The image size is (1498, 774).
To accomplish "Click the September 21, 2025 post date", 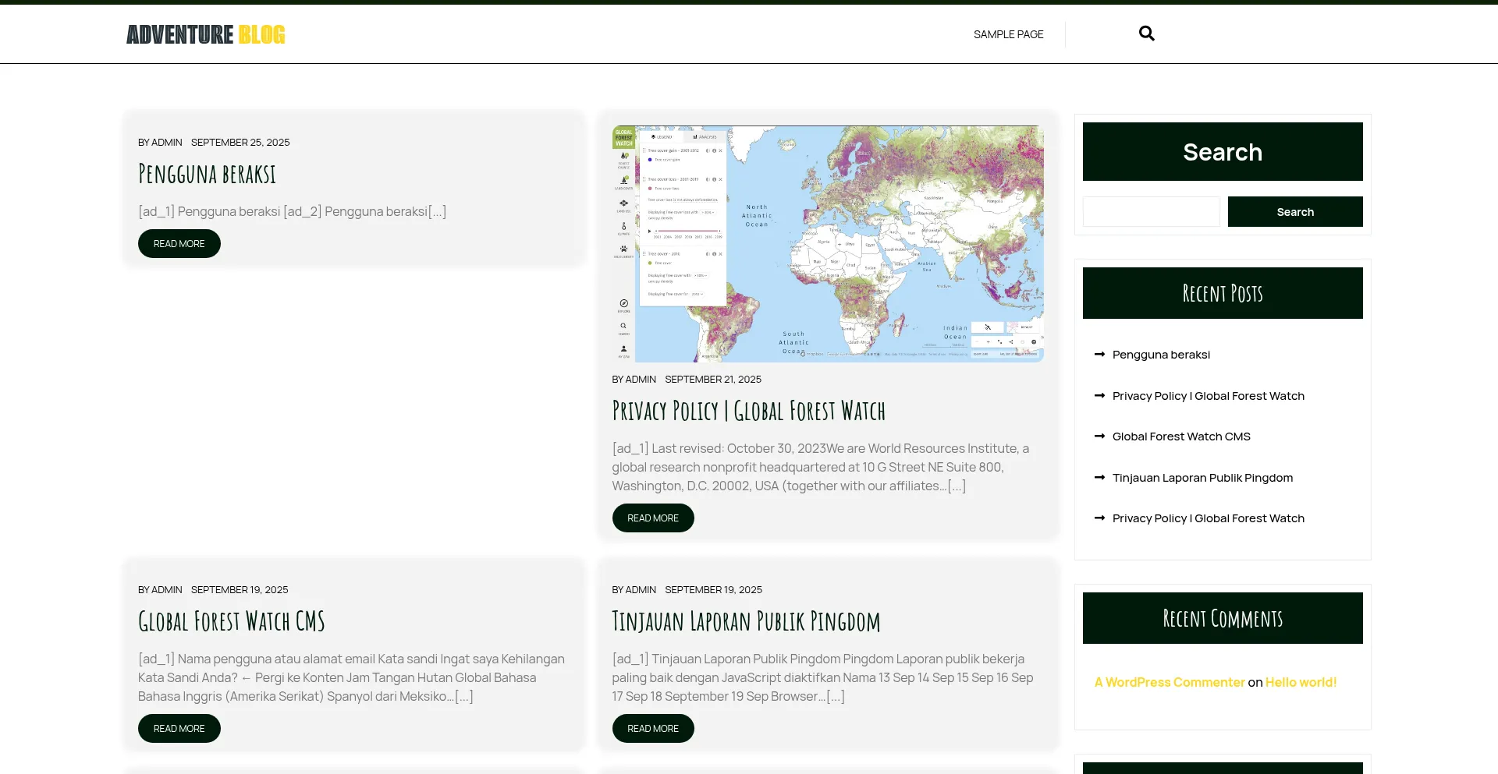I will click(x=713, y=380).
